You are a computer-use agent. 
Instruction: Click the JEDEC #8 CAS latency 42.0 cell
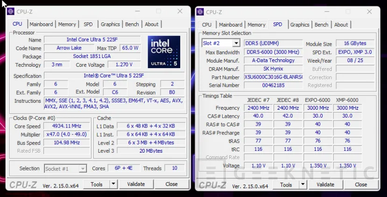click(288, 116)
